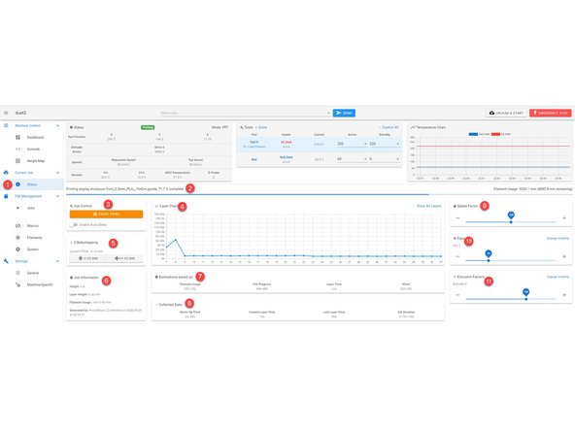
Task: Click the Machine-Specific settings icon
Action: coord(17,284)
